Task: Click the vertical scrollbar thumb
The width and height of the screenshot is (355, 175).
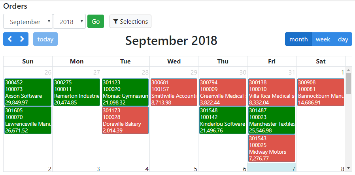Action: click(348, 84)
